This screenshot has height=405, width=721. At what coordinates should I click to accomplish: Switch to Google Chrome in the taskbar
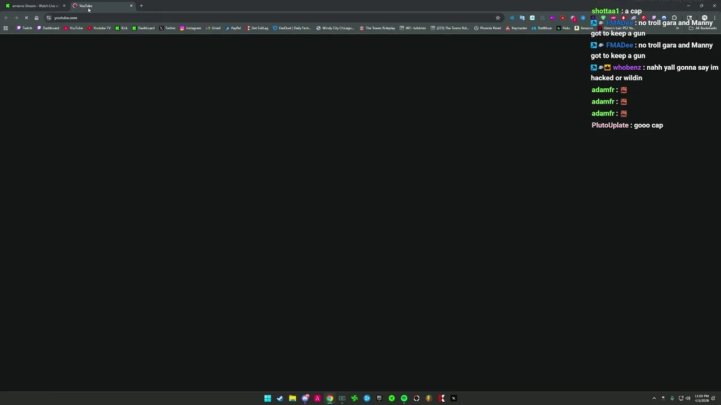330,398
